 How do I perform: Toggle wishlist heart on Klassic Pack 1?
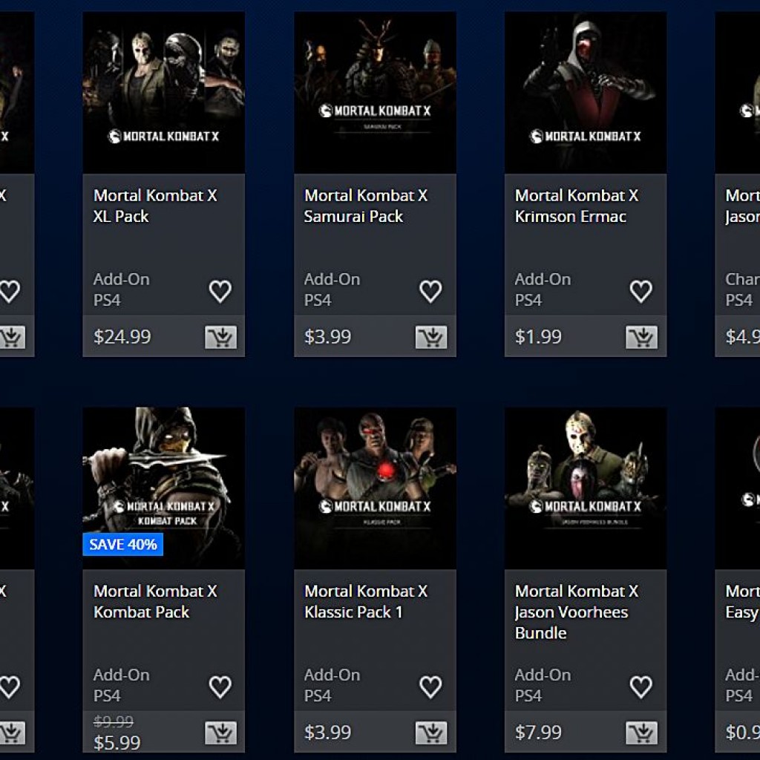(x=431, y=687)
